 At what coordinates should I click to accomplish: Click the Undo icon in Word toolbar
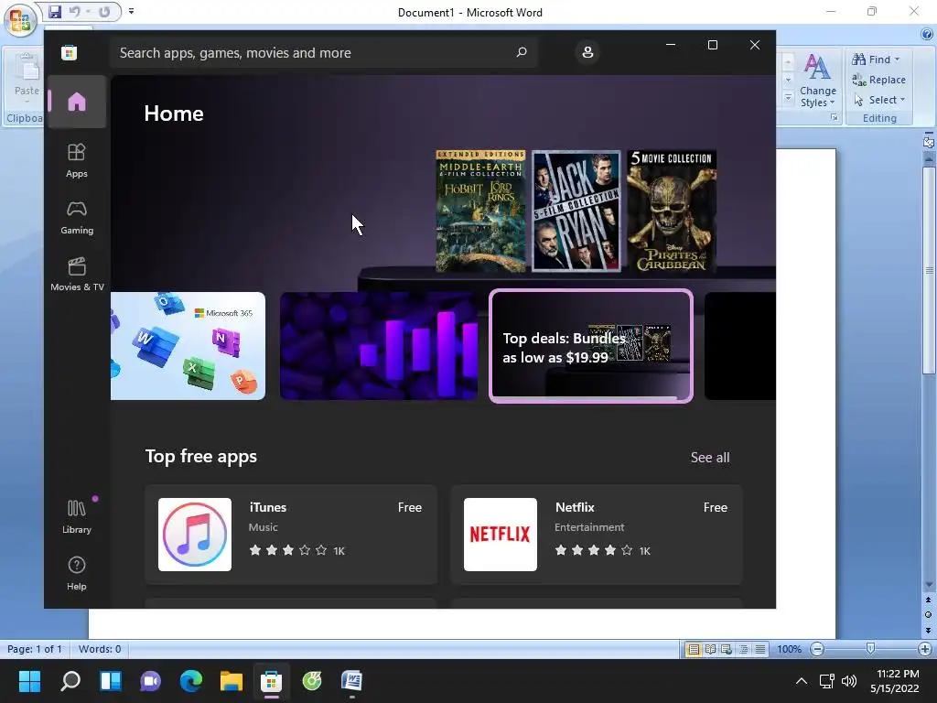[74, 11]
